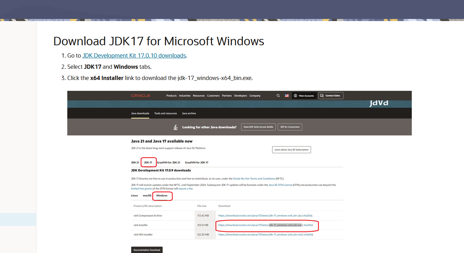The height and width of the screenshot is (253, 464).
Task: Click the OpenJDK Early Access Builds button
Action: coord(258,127)
